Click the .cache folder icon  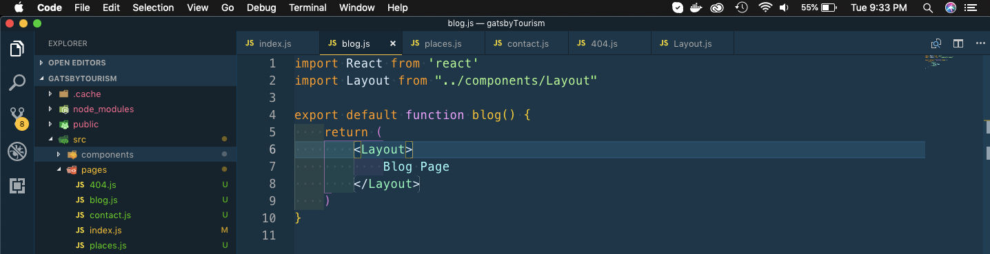point(64,94)
